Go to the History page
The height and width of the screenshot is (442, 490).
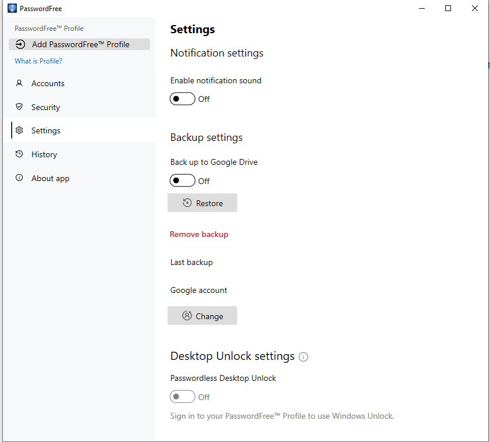click(x=44, y=154)
